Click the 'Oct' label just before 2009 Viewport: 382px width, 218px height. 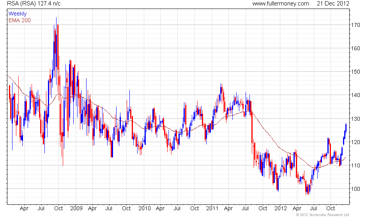click(58, 209)
